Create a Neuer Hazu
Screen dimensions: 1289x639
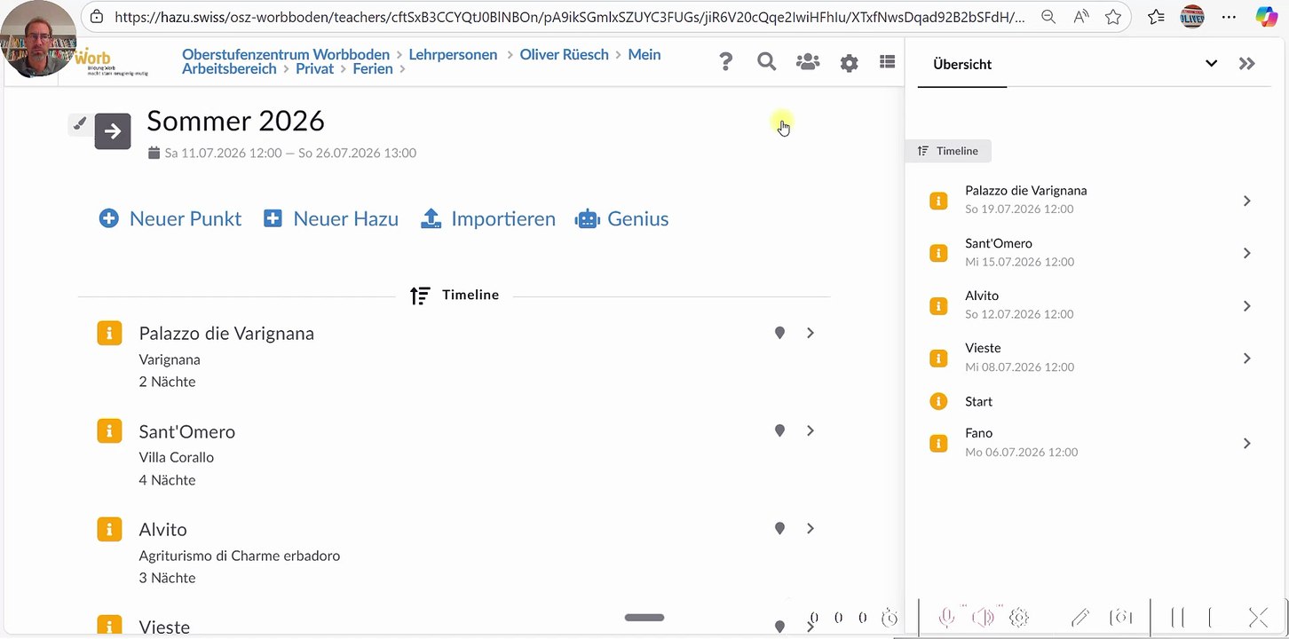[x=330, y=218]
